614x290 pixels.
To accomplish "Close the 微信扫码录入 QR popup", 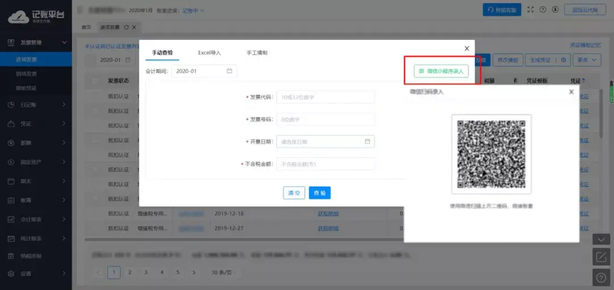I will [571, 91].
